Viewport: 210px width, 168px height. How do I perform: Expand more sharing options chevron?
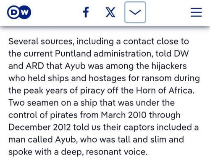[x=135, y=12]
